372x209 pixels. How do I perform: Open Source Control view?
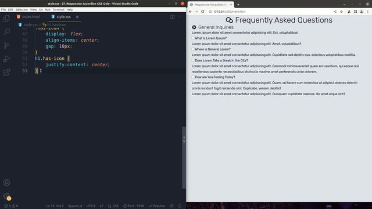pos(6,45)
